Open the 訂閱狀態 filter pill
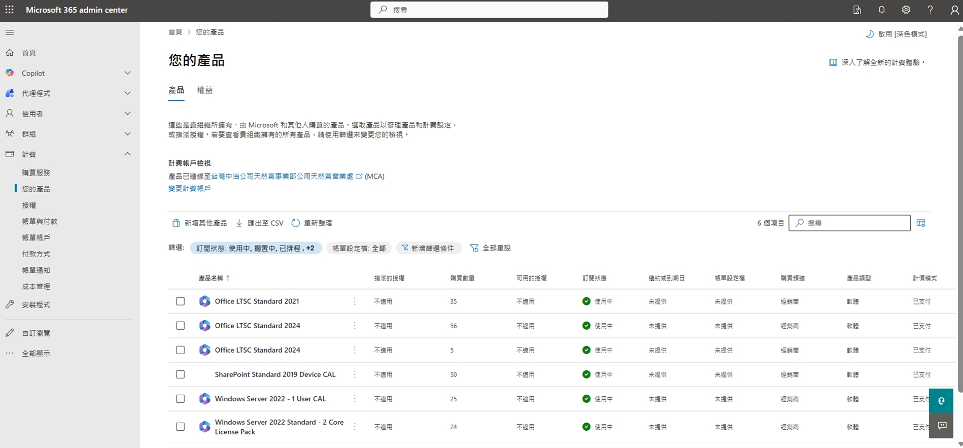This screenshot has width=963, height=448. point(256,248)
